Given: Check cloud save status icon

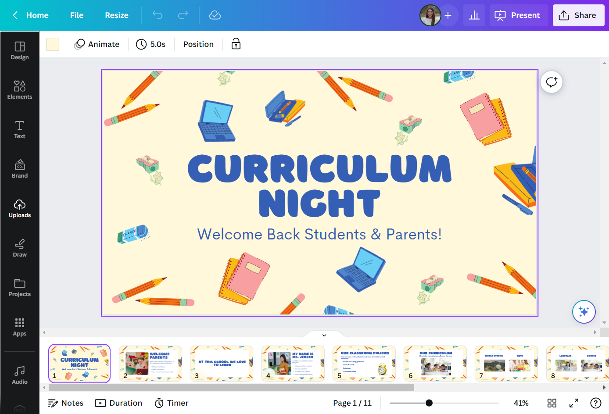Looking at the screenshot, I should coord(215,15).
